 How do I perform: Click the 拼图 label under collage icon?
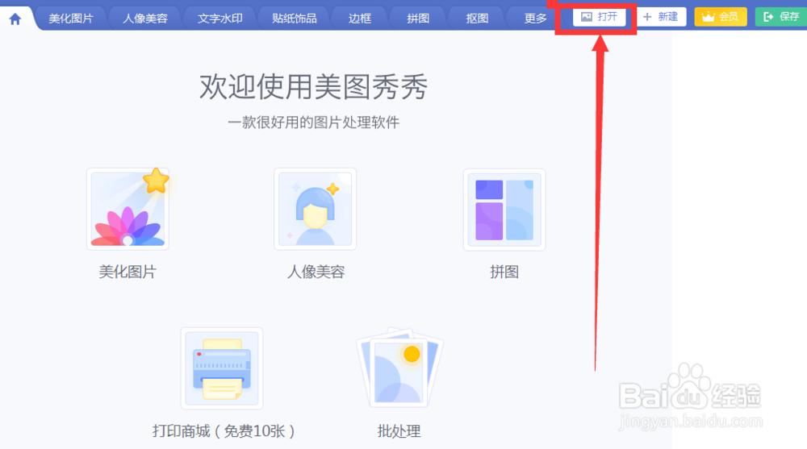[504, 272]
